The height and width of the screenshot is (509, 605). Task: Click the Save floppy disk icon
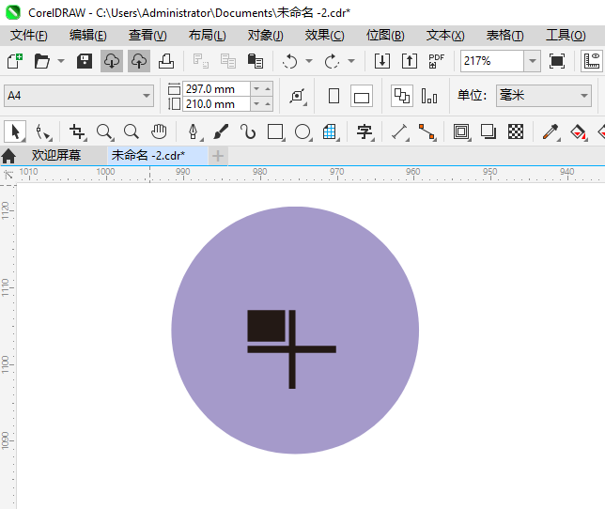click(85, 61)
